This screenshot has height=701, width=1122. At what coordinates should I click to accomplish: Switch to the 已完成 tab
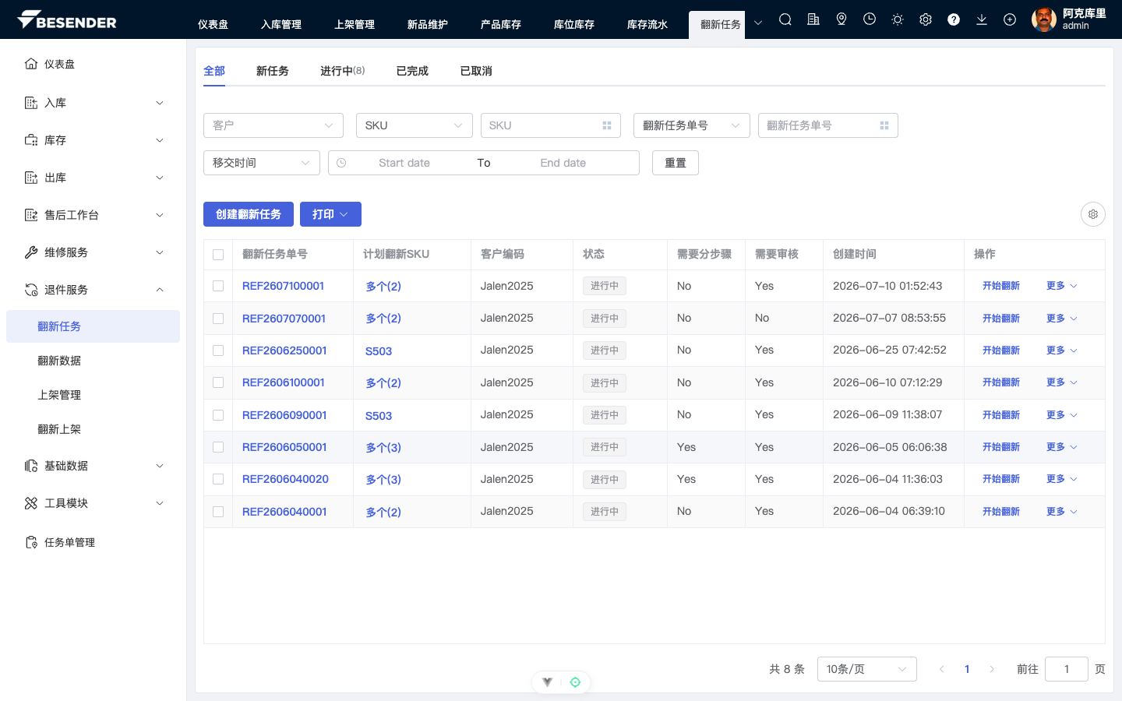point(412,71)
